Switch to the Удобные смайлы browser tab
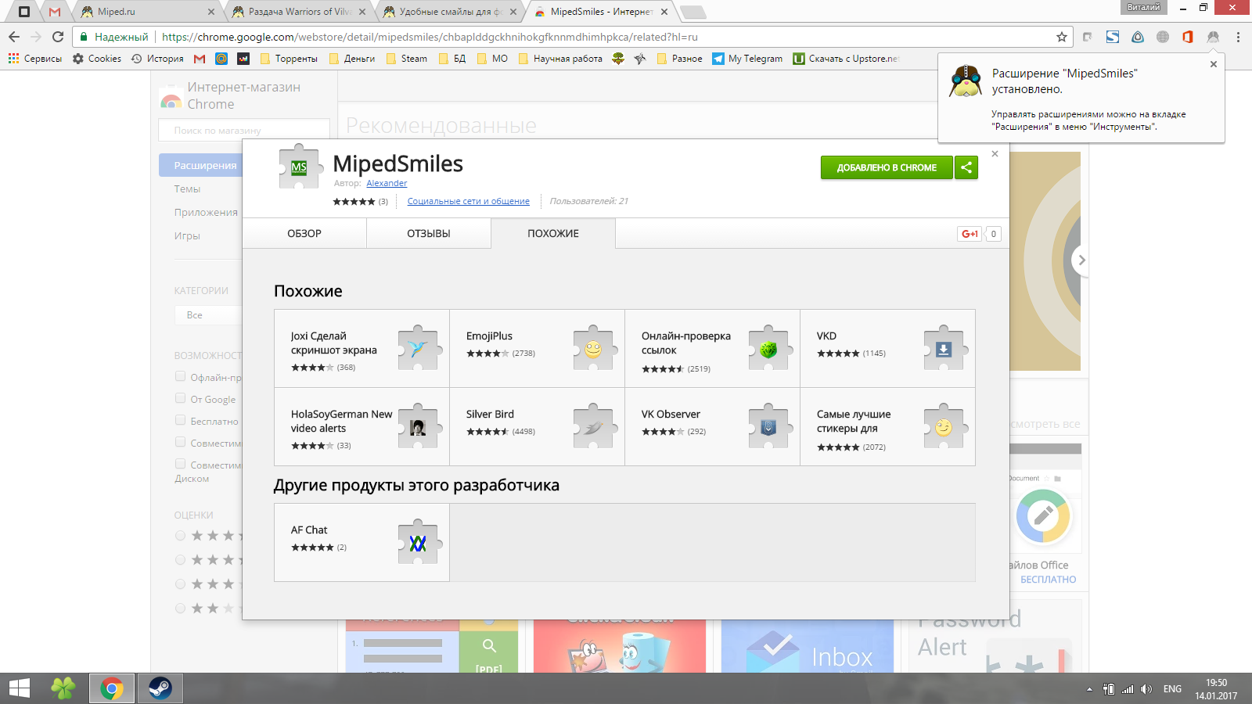 pos(450,12)
